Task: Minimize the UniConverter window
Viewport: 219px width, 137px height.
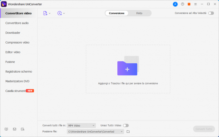Action: [x=202, y=4]
